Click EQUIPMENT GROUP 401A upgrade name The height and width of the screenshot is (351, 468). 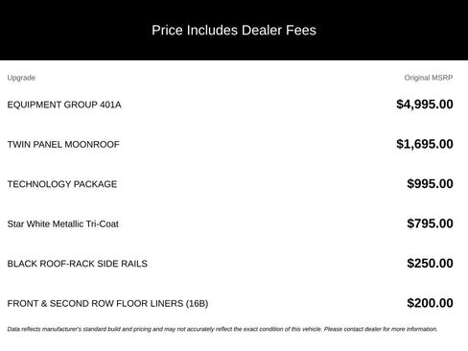coord(64,105)
